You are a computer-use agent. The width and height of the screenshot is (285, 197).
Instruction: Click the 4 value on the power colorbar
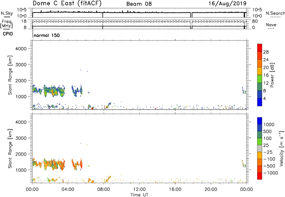[264, 98]
